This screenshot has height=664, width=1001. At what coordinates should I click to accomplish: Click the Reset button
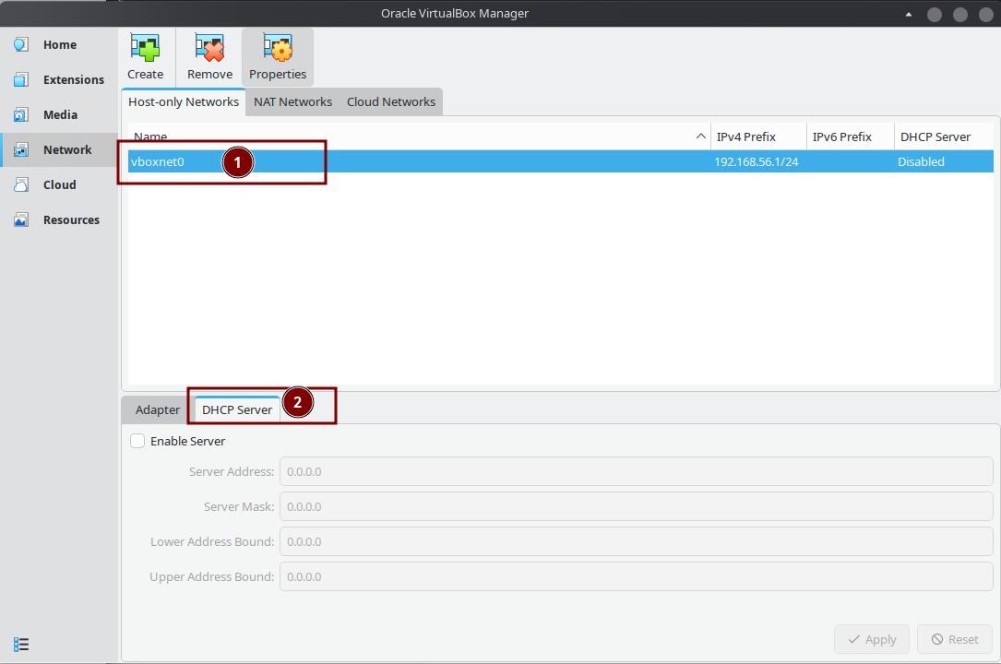954,639
